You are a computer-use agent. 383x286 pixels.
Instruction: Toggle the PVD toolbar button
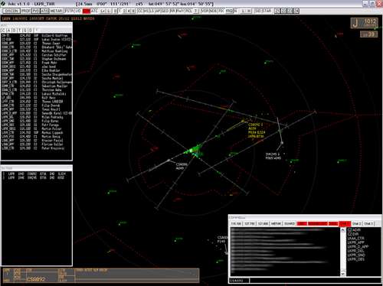[36, 11]
